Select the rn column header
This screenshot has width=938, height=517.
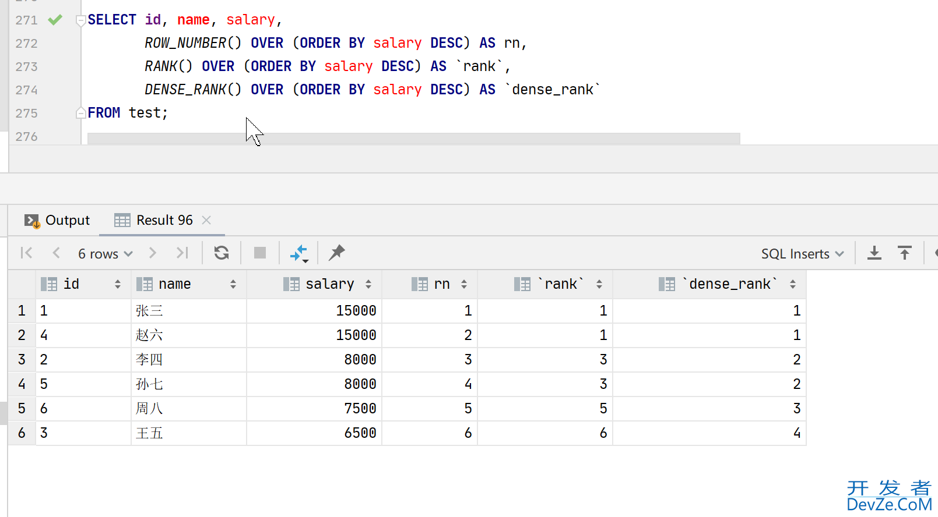click(430, 284)
